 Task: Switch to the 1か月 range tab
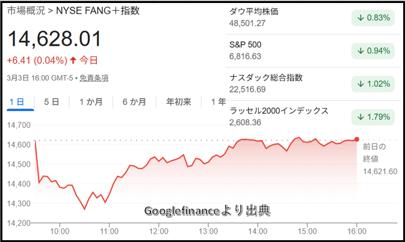(91, 102)
